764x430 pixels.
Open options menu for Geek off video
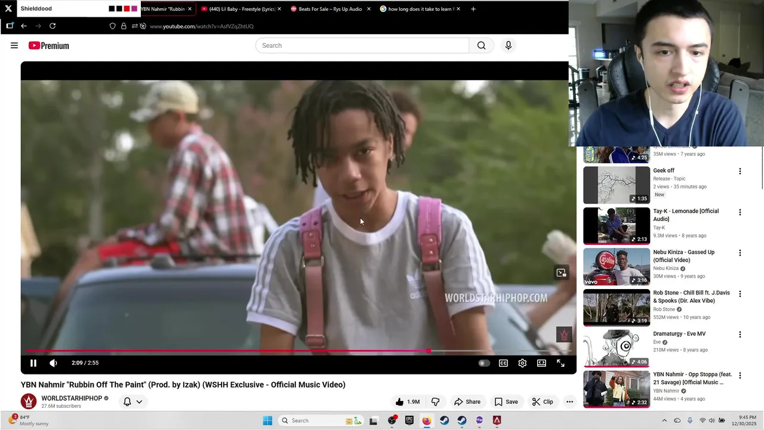tap(740, 171)
